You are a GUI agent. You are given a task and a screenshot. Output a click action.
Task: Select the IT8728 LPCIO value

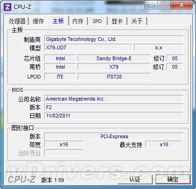click(114, 77)
